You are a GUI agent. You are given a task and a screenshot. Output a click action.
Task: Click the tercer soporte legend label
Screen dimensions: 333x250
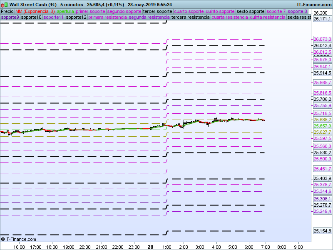click(157, 11)
